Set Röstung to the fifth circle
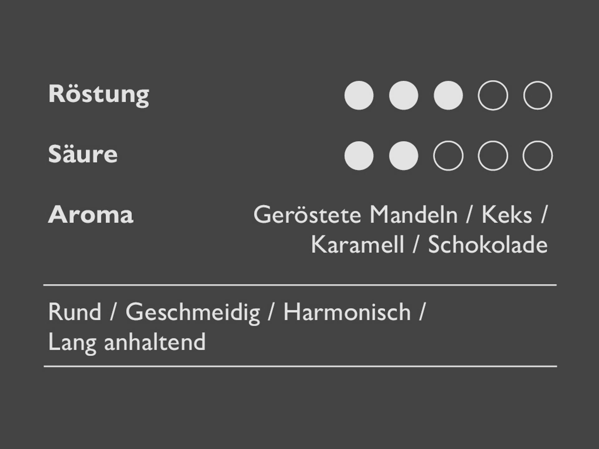 [x=538, y=95]
